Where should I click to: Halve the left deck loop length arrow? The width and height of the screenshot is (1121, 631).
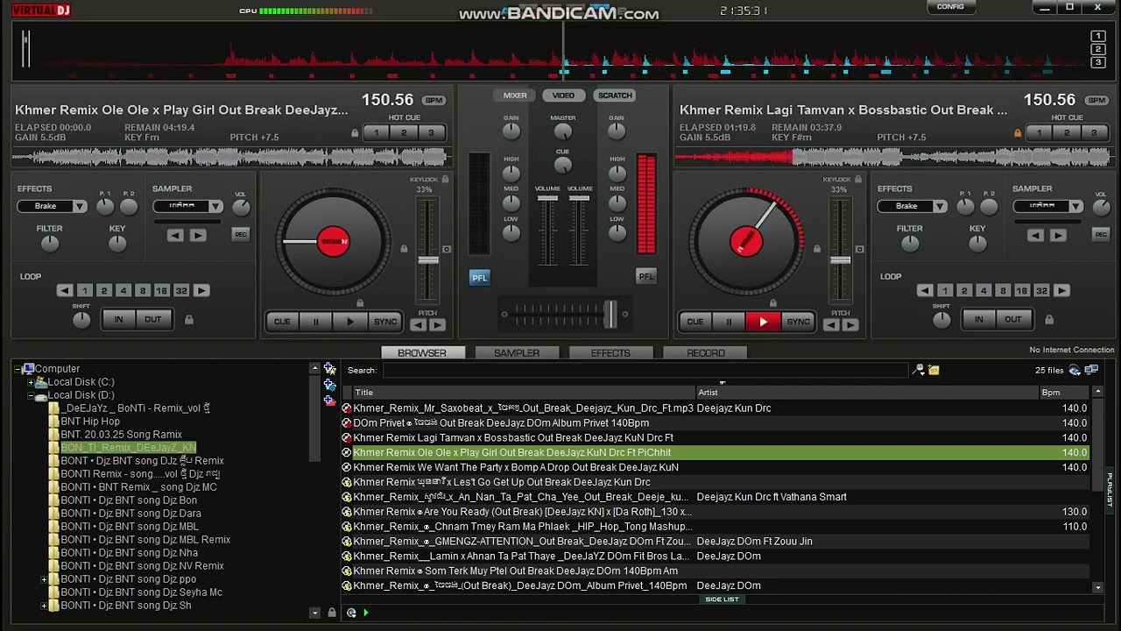[x=65, y=290]
